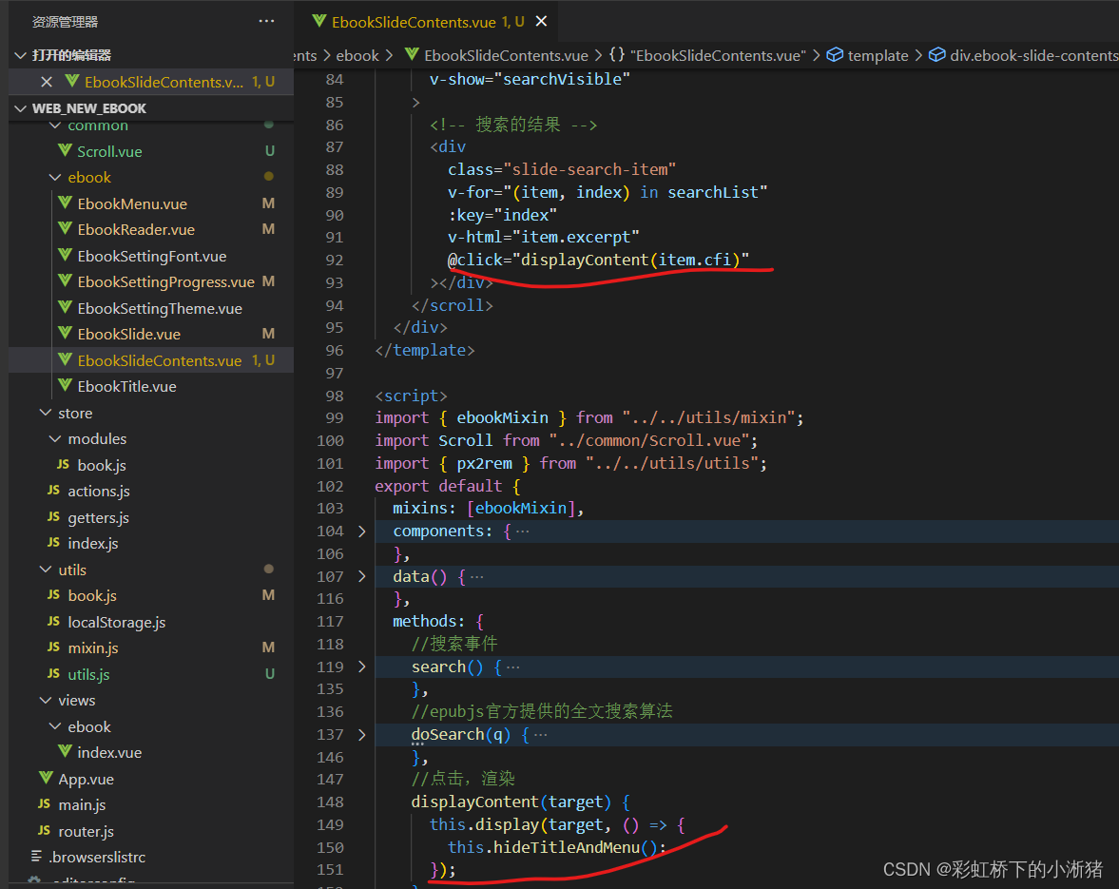1119x889 pixels.
Task: Click the Vue icon in the breadcrumb file segment
Action: (412, 55)
